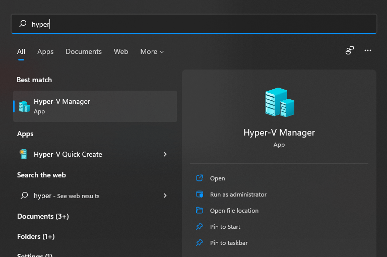The width and height of the screenshot is (387, 257).
Task: Choose Open for Hyper-V Manager
Action: click(x=218, y=178)
